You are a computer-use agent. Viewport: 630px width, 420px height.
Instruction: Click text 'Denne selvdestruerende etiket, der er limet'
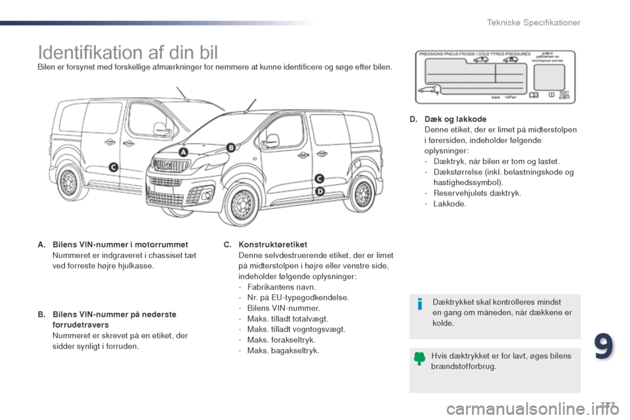click(316, 255)
